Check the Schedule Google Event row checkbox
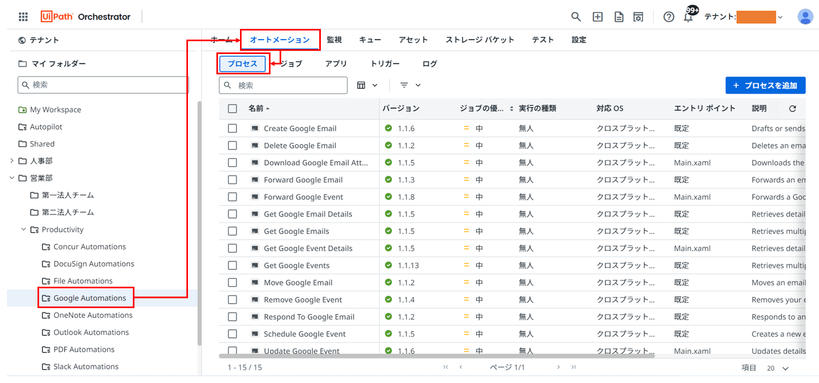The height and width of the screenshot is (383, 819). click(232, 334)
